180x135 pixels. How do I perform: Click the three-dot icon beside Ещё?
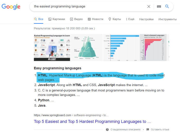[x=127, y=19]
